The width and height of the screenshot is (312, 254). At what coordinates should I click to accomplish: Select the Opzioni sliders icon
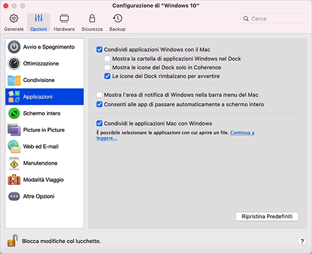tap(39, 18)
